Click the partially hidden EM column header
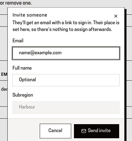The width and height of the screenshot is (132, 141). click(4, 74)
